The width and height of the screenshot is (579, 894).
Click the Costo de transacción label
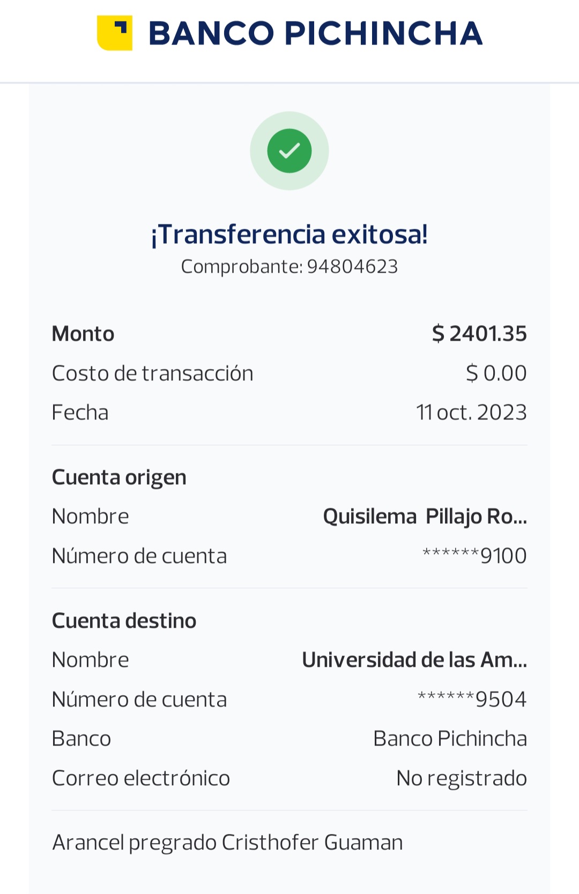point(152,373)
